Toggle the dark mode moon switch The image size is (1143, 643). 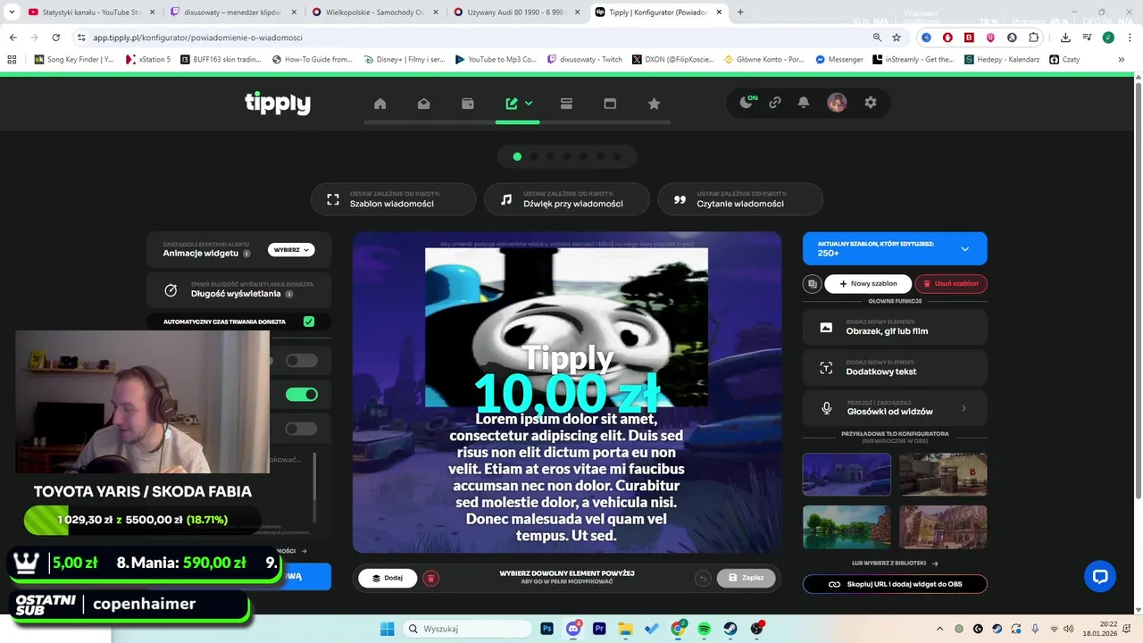[747, 103]
